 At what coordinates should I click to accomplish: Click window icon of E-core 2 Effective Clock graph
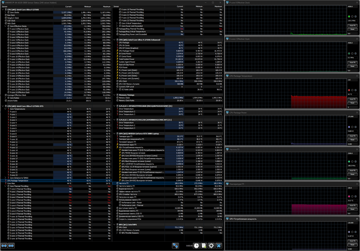point(227,39)
